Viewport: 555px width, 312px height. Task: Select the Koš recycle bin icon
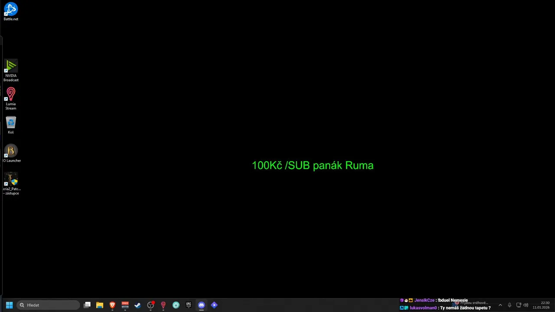click(11, 125)
